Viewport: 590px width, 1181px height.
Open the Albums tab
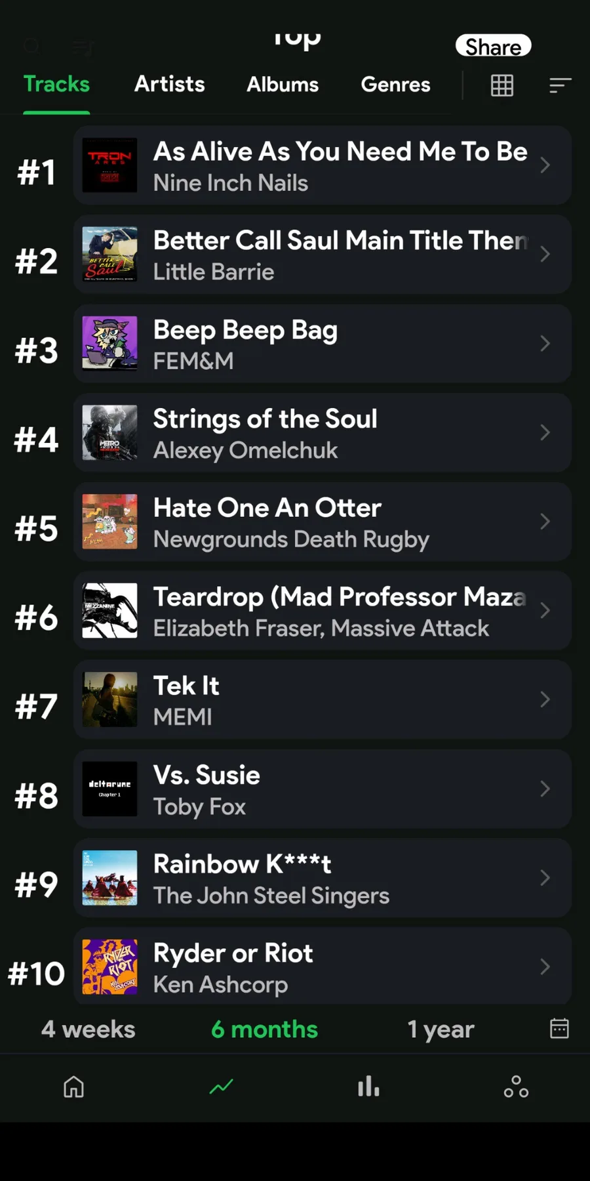click(283, 85)
